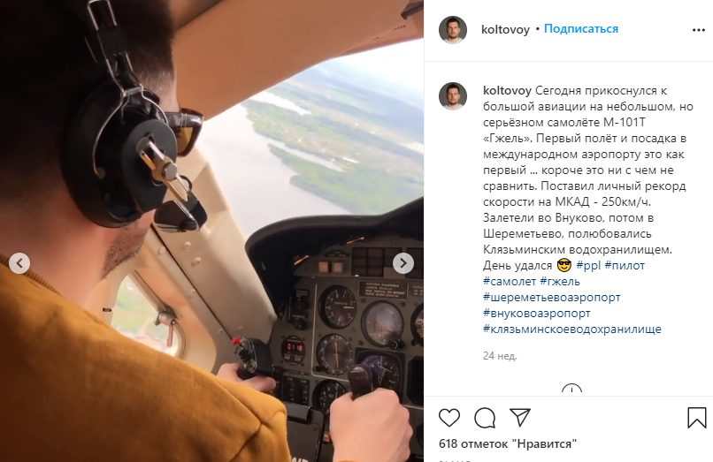Open the #самолет hashtag

tap(510, 281)
